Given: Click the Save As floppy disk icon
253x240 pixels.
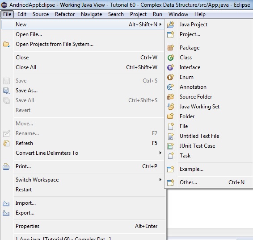Looking at the screenshot, I should point(6,91).
